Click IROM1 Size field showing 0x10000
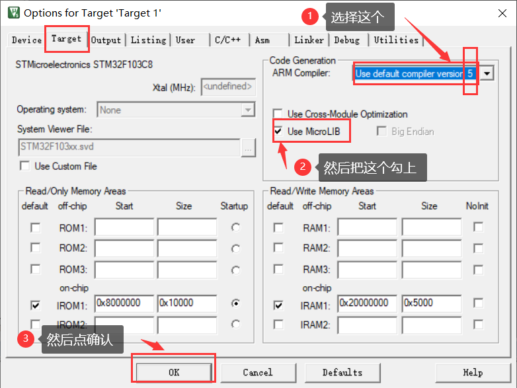Viewport: 517px width, 388px height. coord(187,303)
